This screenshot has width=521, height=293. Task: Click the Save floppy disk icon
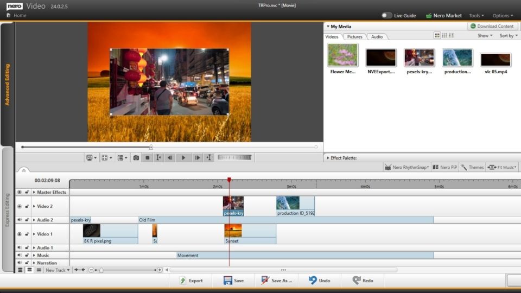coord(228,281)
